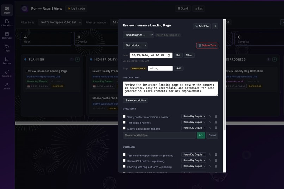Close the task dialog
Viewport: 284px width, 189px height.
pyautogui.click(x=215, y=26)
